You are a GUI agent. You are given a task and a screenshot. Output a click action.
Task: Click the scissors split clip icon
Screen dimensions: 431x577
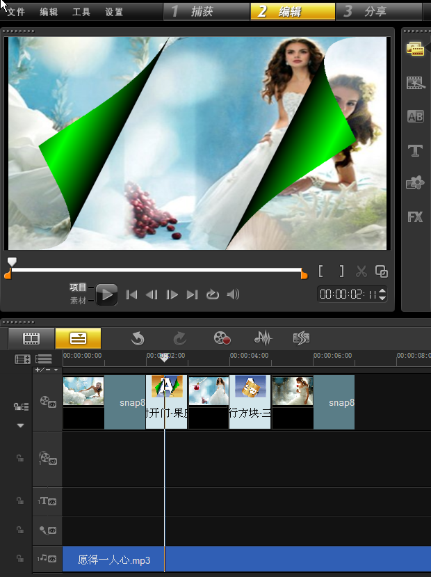pyautogui.click(x=361, y=271)
